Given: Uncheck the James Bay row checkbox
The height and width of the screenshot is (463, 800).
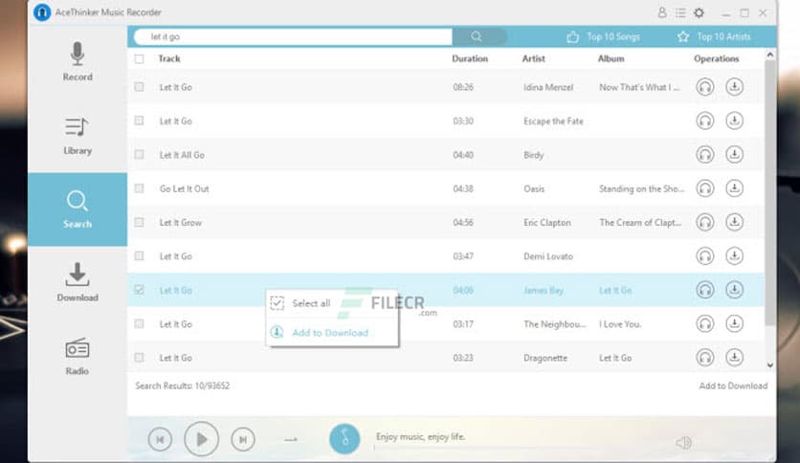Looking at the screenshot, I should click(139, 290).
